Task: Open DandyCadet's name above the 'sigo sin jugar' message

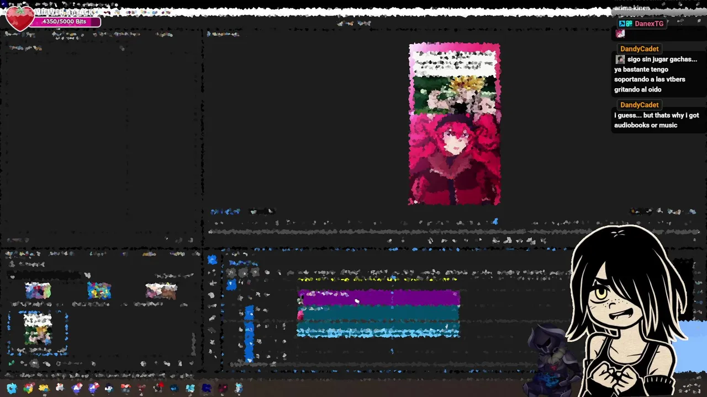Action: (x=639, y=49)
